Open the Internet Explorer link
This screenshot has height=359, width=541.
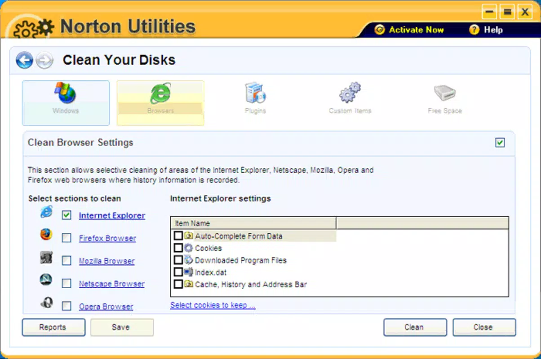coord(112,215)
